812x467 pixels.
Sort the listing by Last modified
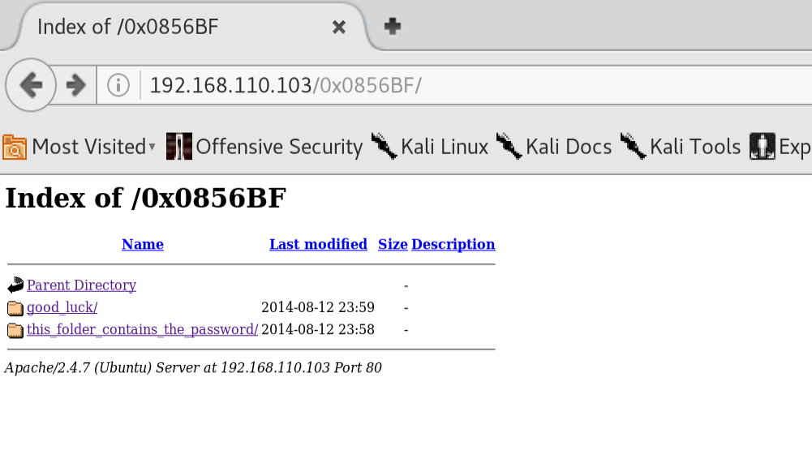(x=318, y=244)
